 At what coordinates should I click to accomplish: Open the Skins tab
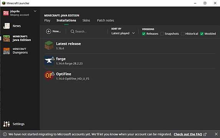point(86,20)
